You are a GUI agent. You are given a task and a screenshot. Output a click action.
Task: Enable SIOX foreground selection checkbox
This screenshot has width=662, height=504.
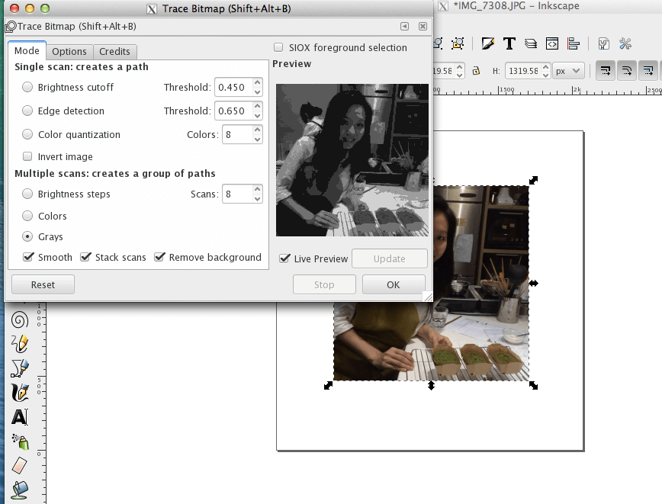coord(278,47)
